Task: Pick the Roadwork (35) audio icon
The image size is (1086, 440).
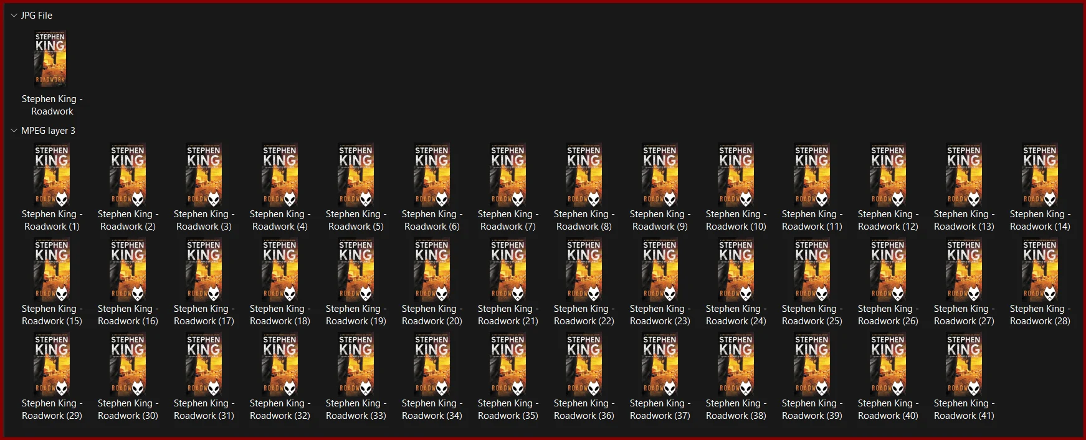Action: pyautogui.click(x=508, y=365)
